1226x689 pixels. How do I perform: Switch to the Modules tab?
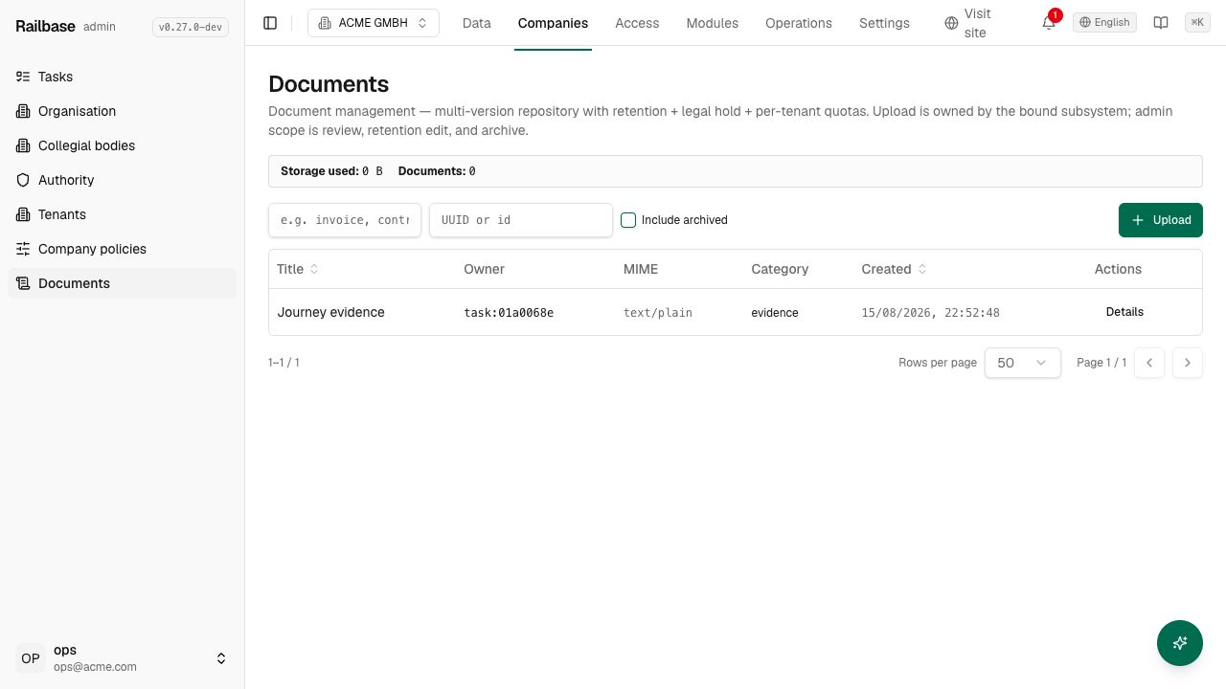click(712, 23)
